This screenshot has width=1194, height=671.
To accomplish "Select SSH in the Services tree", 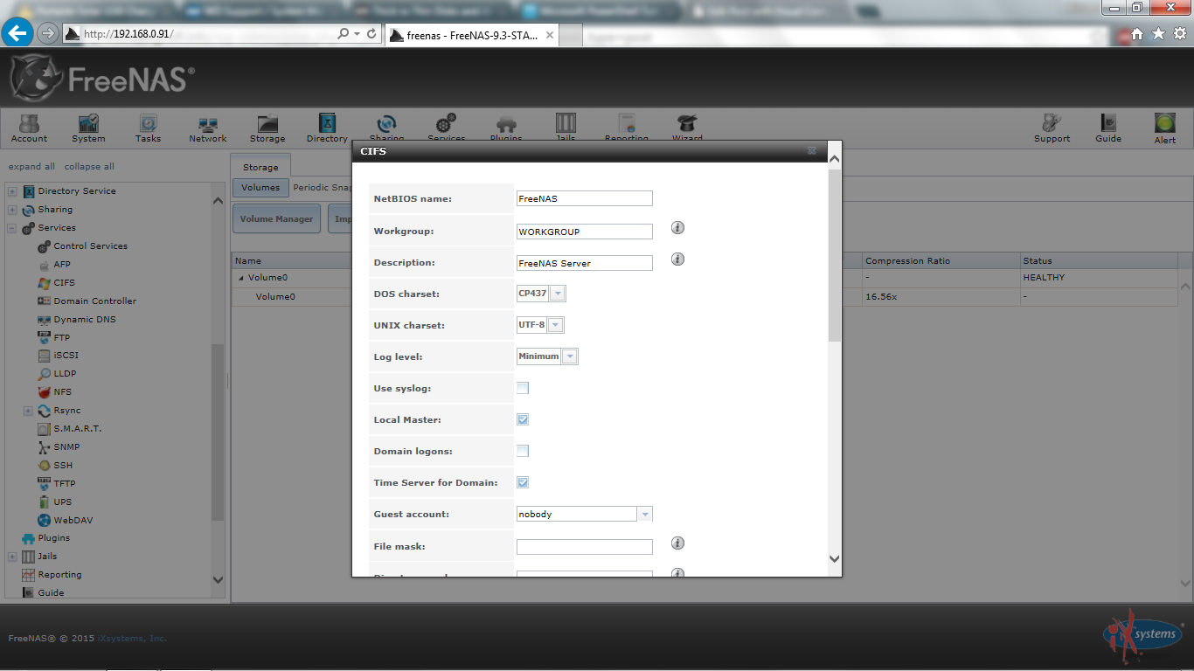I will pos(63,466).
